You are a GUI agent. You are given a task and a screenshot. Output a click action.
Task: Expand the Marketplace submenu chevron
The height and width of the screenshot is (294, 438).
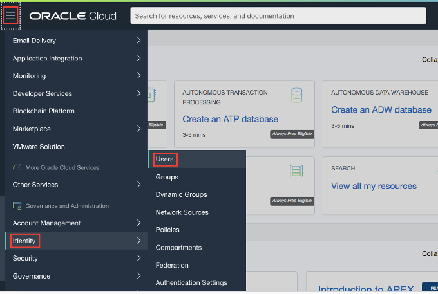click(x=139, y=129)
